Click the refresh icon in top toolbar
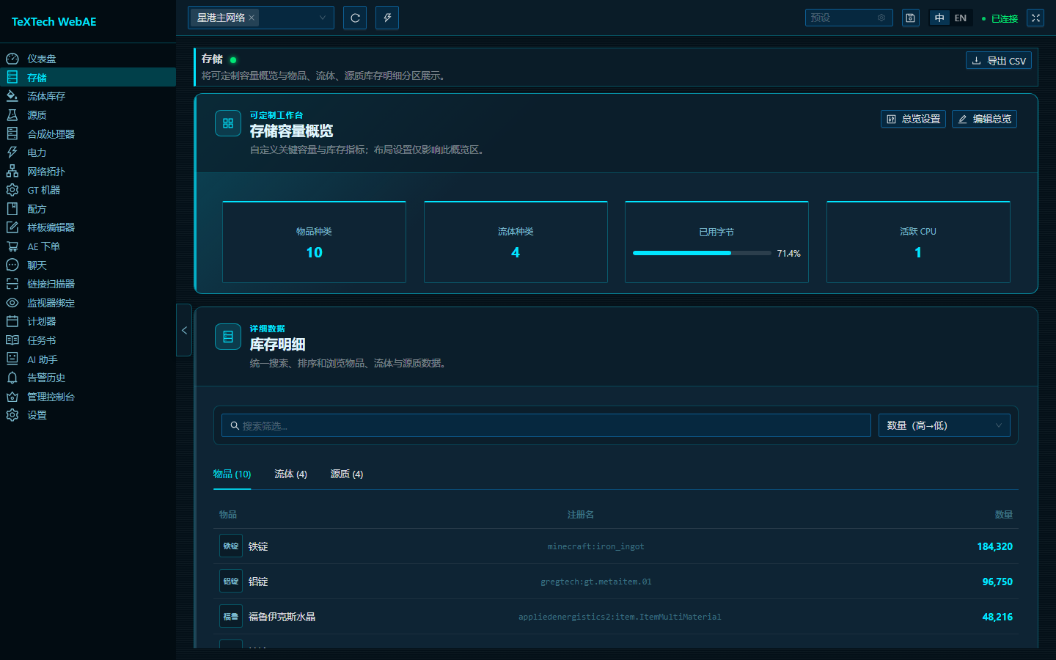This screenshot has width=1056, height=660. pyautogui.click(x=355, y=18)
